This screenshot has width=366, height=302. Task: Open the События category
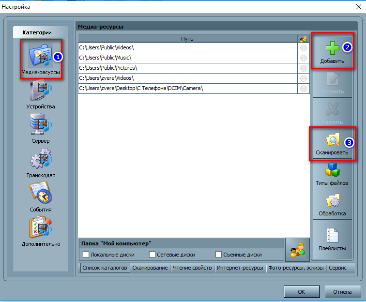(x=41, y=197)
